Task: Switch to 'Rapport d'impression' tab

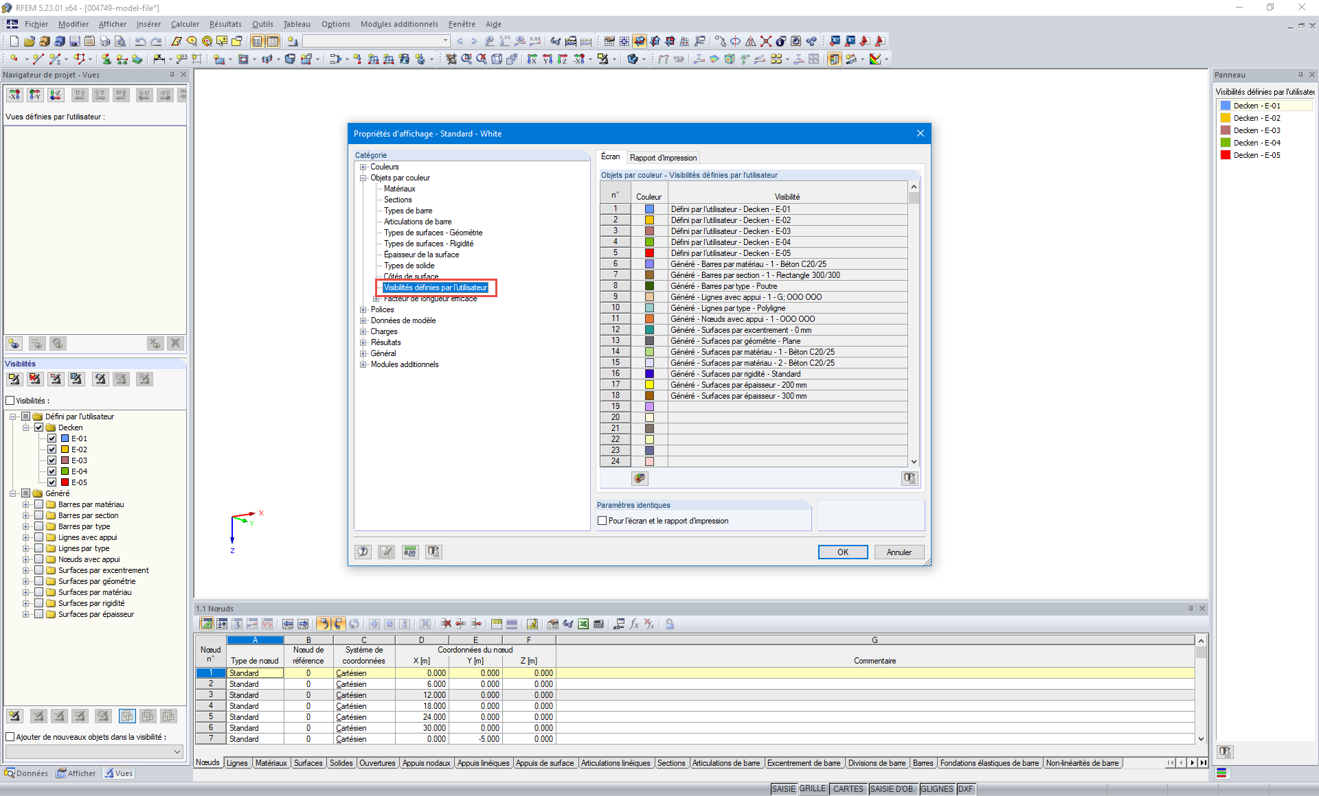Action: (x=663, y=158)
